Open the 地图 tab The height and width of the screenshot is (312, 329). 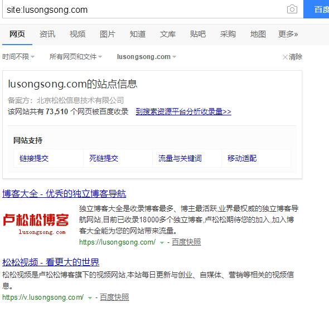click(x=258, y=34)
